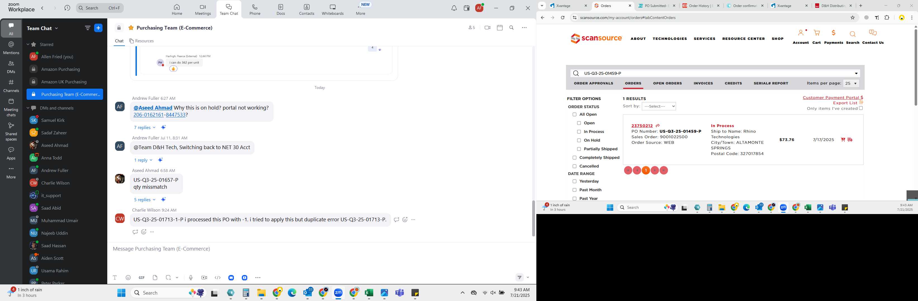The width and height of the screenshot is (918, 301).
Task: Open ScanSource Contact Us
Action: tap(873, 37)
